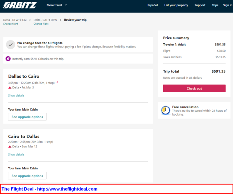Click No change fees for all flights heading
Viewport: 233px width, 194px height.
pos(40,43)
